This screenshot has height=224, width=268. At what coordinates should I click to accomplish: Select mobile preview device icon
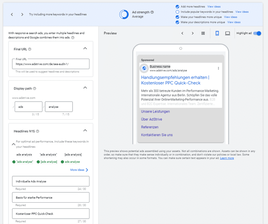pyautogui.click(x=217, y=33)
